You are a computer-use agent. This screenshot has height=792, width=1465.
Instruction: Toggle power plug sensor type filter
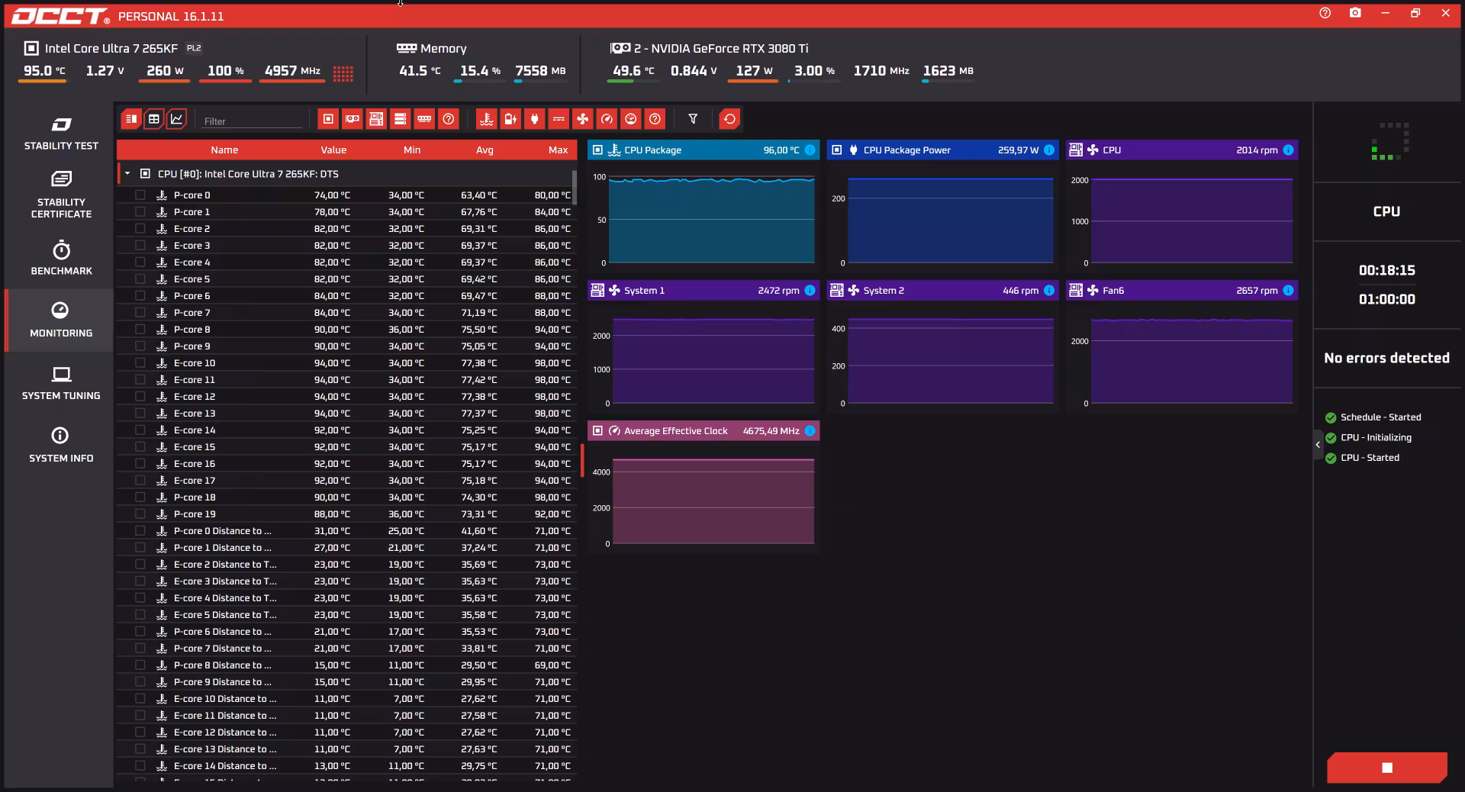pos(534,119)
